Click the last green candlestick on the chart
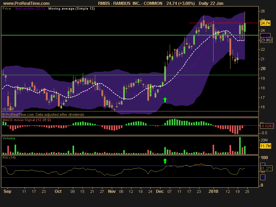The width and height of the screenshot is (276, 207). [x=245, y=27]
